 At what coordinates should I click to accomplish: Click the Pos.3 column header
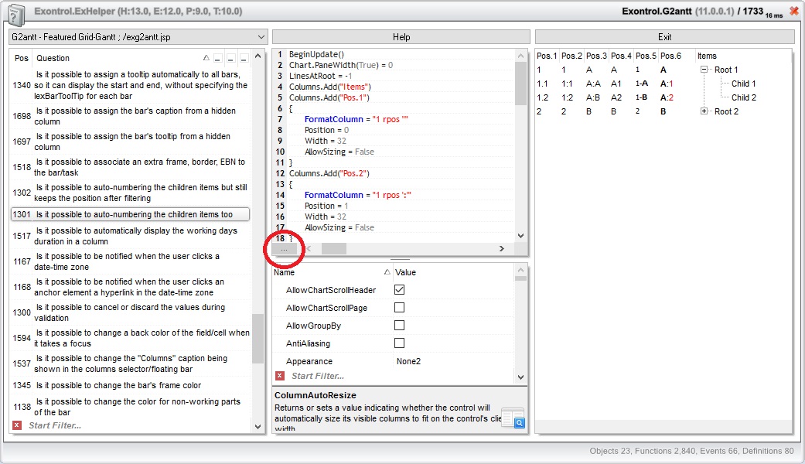pos(596,56)
